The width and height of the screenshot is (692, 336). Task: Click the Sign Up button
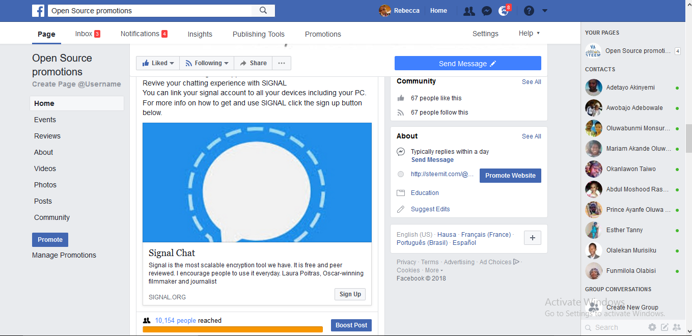click(350, 294)
